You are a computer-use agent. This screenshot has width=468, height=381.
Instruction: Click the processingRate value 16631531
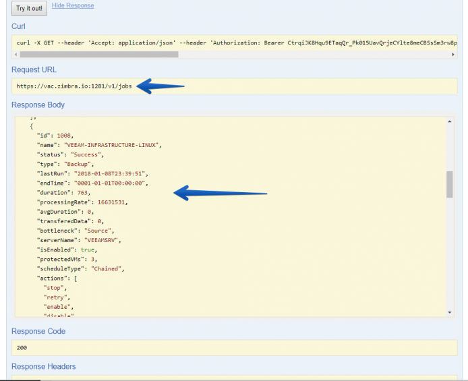click(111, 202)
